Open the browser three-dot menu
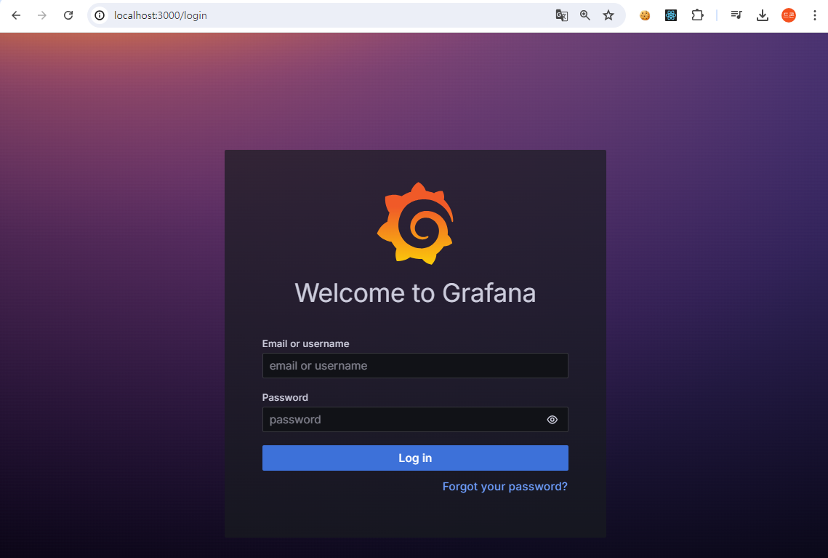 pyautogui.click(x=815, y=15)
